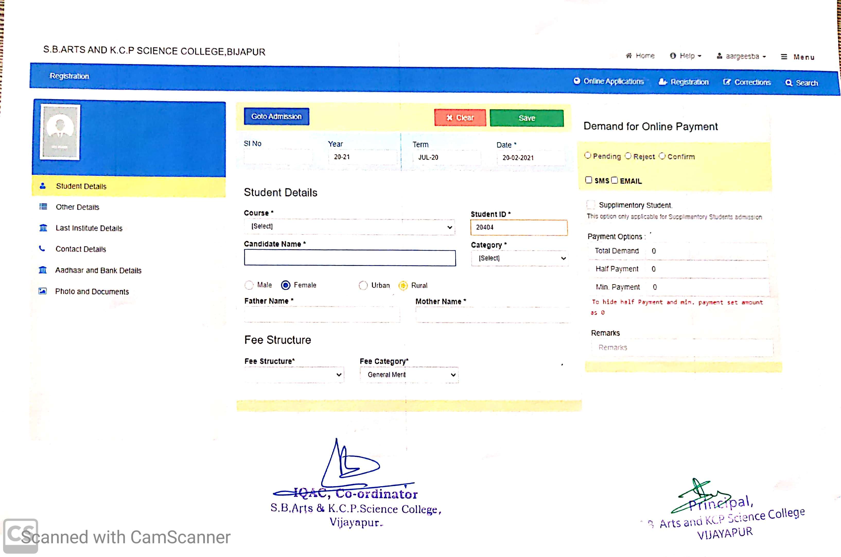Image resolution: width=841 pixels, height=557 pixels.
Task: Click the Photo and Documents image icon
Action: pos(43,291)
